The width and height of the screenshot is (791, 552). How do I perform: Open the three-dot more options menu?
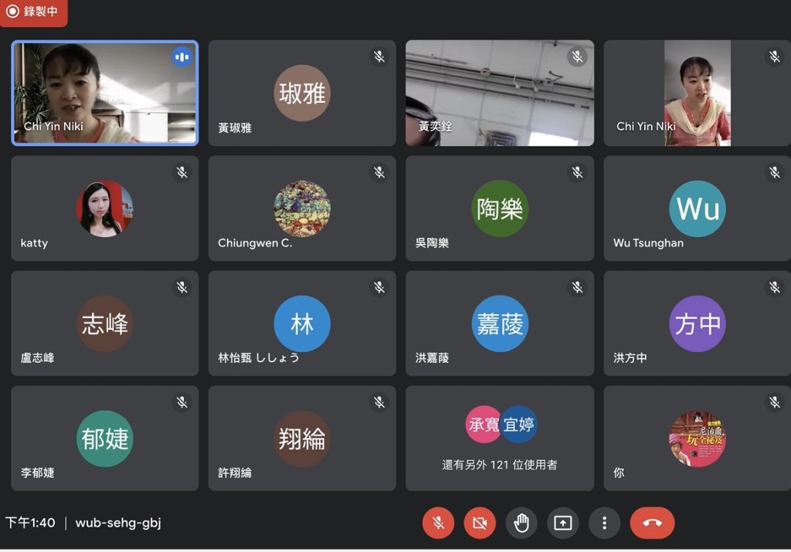tap(604, 523)
